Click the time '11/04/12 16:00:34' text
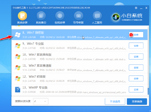The width and height of the screenshot is (151, 112). [55, 48]
